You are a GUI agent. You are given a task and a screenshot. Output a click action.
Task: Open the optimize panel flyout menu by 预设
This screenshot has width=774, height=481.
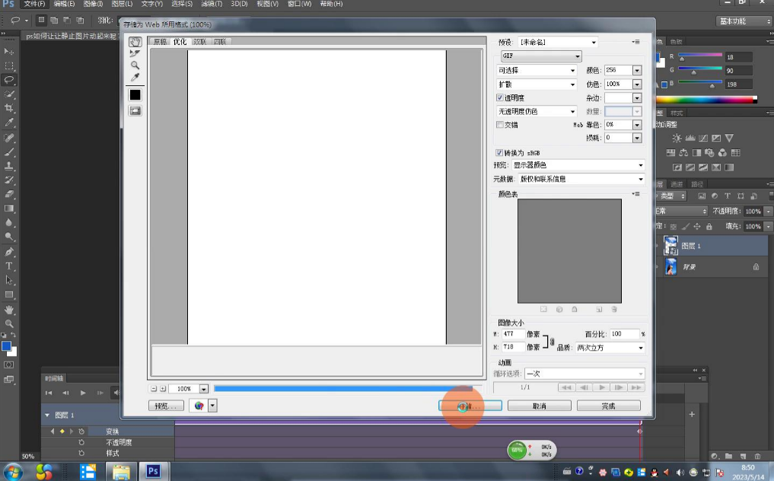[x=635, y=42]
